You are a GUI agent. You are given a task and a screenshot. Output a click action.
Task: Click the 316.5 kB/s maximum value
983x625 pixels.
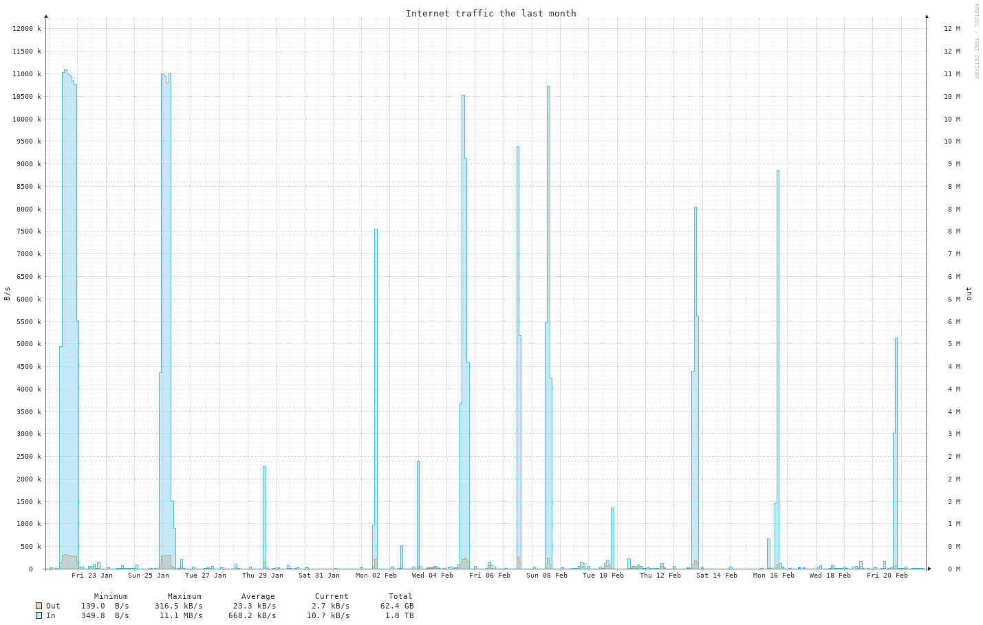point(178,606)
